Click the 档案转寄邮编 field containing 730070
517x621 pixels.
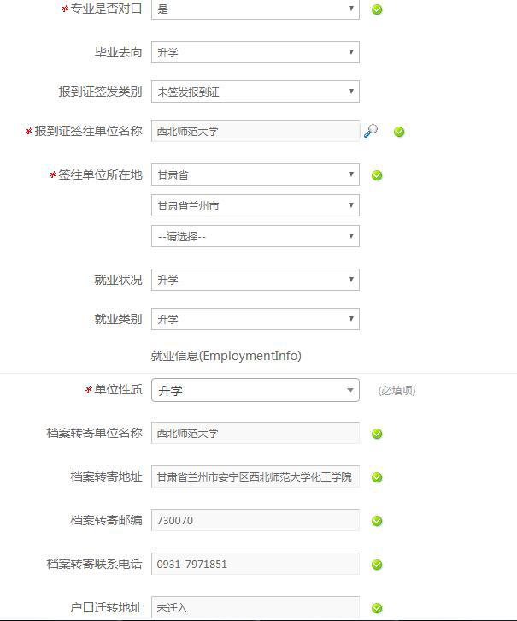(256, 520)
